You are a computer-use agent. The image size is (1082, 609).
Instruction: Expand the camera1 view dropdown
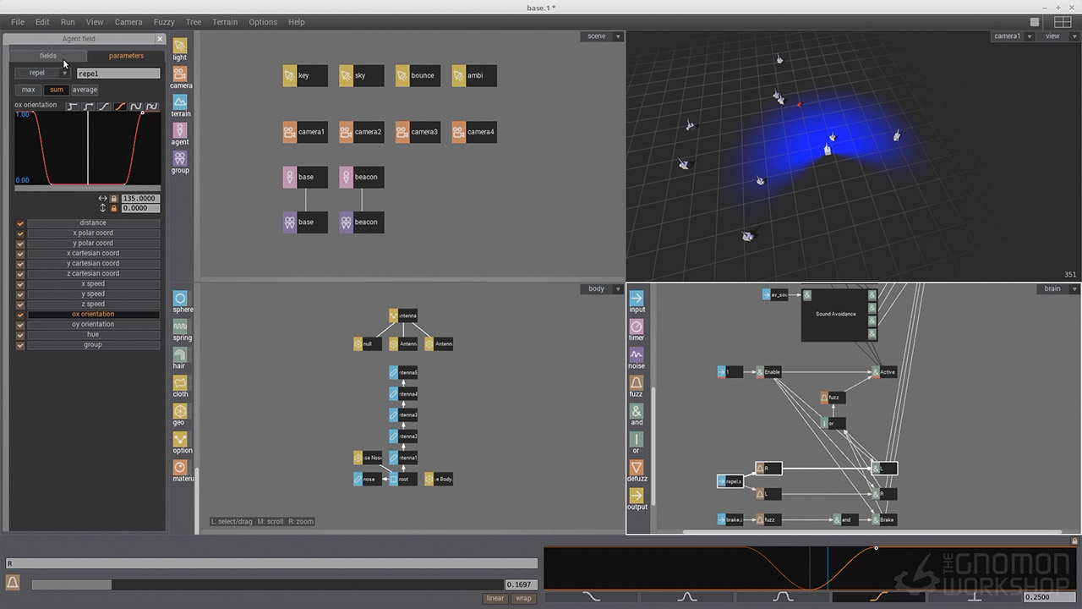click(x=1012, y=36)
